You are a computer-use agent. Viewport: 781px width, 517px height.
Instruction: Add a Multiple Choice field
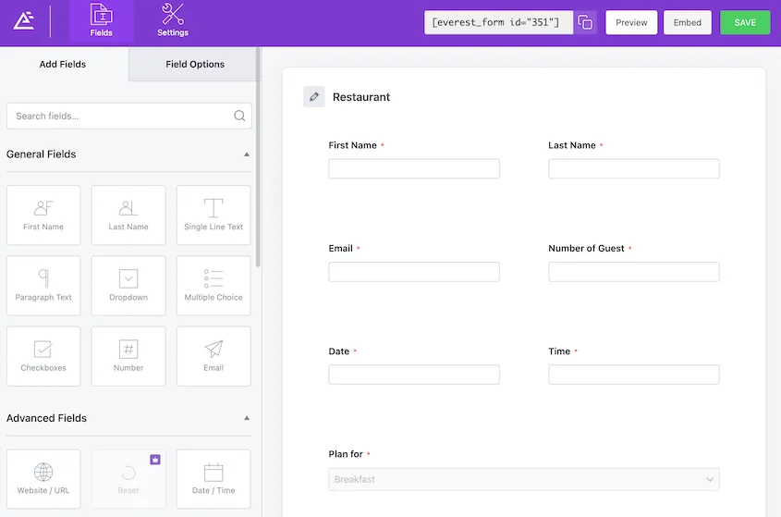[x=214, y=286]
